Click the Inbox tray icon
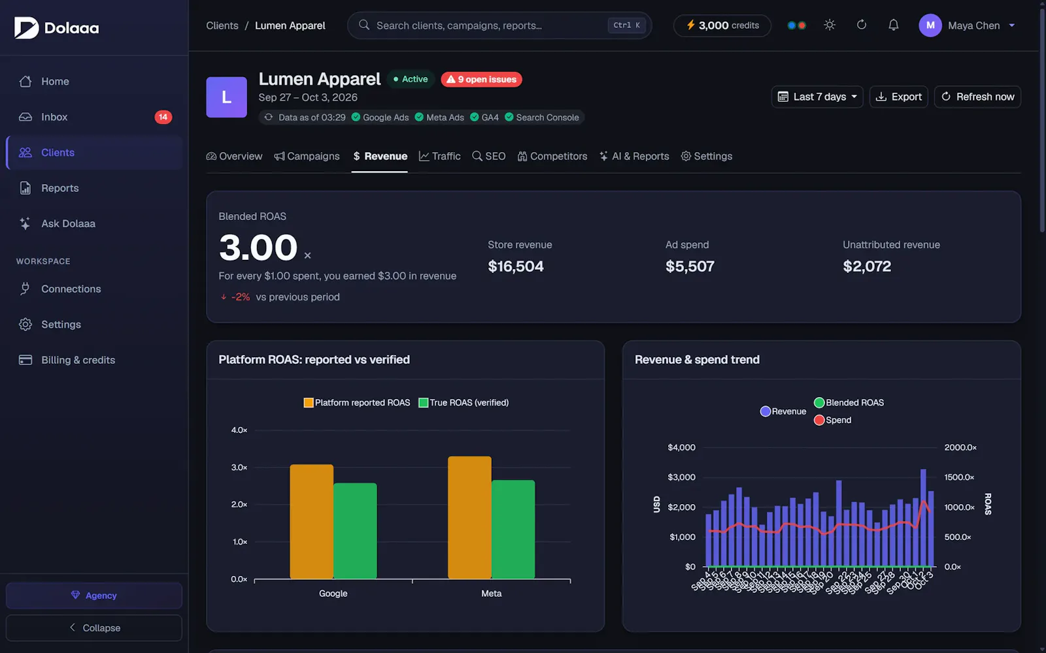The width and height of the screenshot is (1046, 653). [25, 117]
